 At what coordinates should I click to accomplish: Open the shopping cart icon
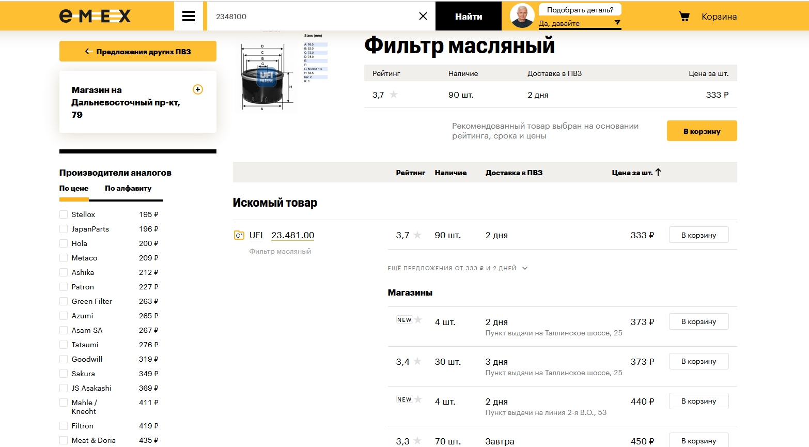684,17
